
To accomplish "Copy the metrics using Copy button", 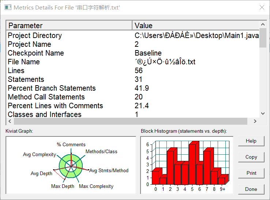I will tap(251, 157).
